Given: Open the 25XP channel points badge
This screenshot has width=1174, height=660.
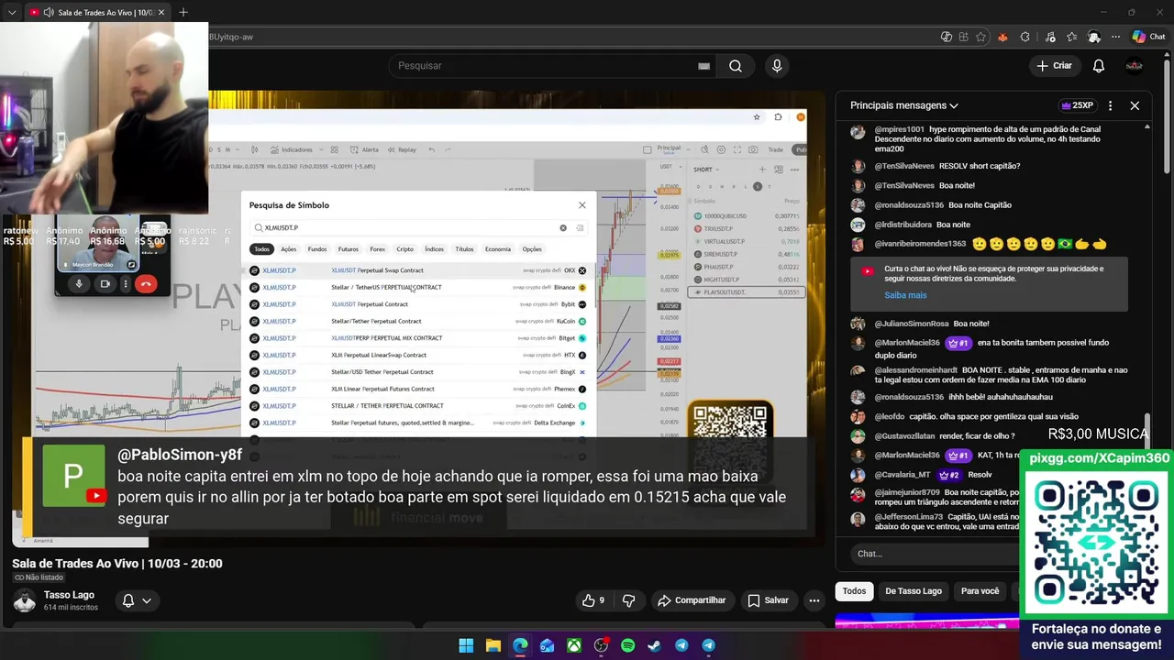Looking at the screenshot, I should click(1078, 105).
